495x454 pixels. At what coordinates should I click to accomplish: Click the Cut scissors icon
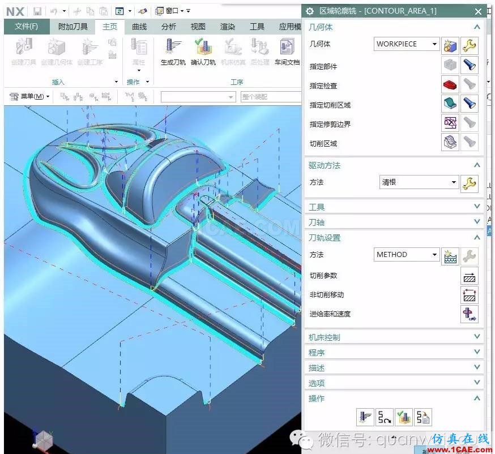coord(76,11)
